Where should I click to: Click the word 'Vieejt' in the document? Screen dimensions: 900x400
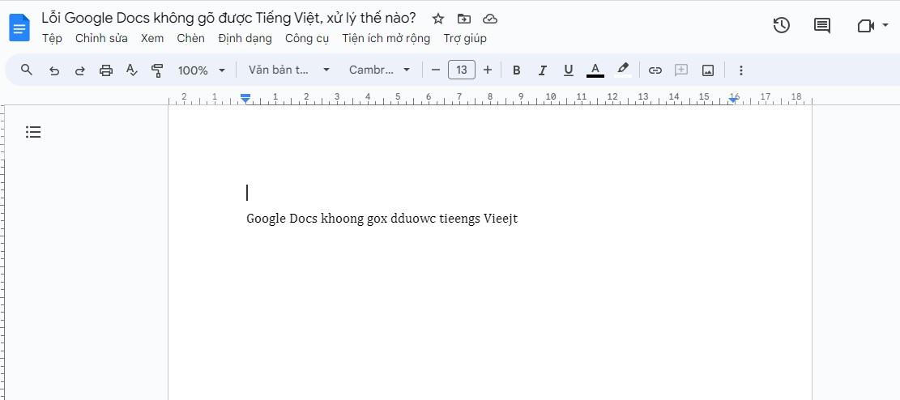point(501,219)
